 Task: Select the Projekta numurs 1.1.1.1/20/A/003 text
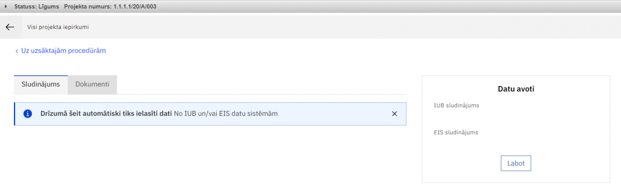[110, 7]
